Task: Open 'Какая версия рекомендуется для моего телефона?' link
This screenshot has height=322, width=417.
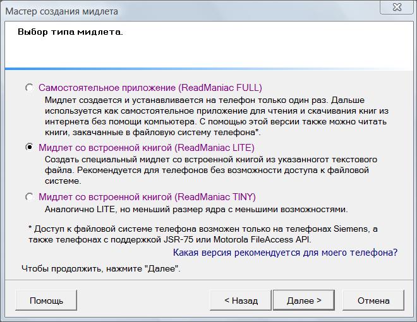Action: tap(285, 253)
